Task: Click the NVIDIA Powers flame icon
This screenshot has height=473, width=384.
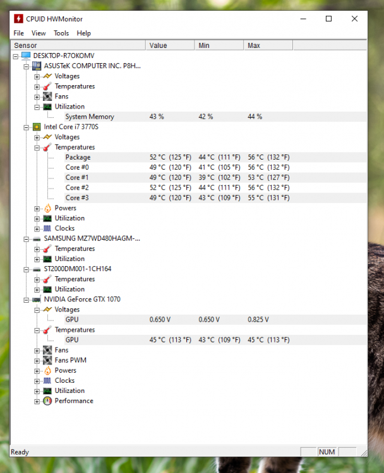Action: point(47,370)
